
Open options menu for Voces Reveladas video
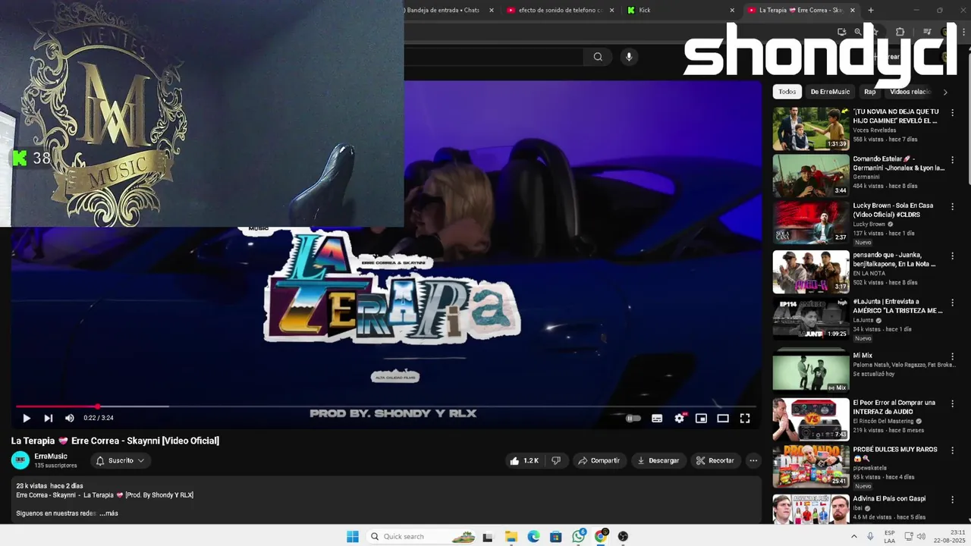click(x=952, y=112)
